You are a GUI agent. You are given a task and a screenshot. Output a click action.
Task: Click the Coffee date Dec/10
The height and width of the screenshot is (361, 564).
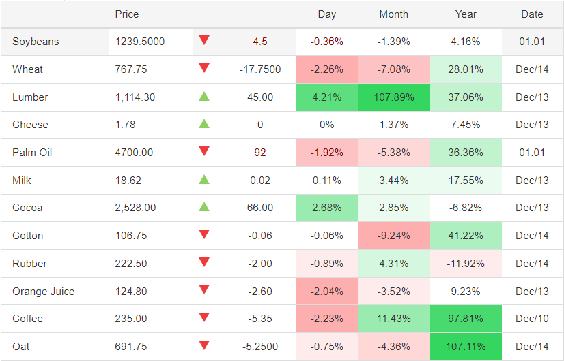[532, 319]
